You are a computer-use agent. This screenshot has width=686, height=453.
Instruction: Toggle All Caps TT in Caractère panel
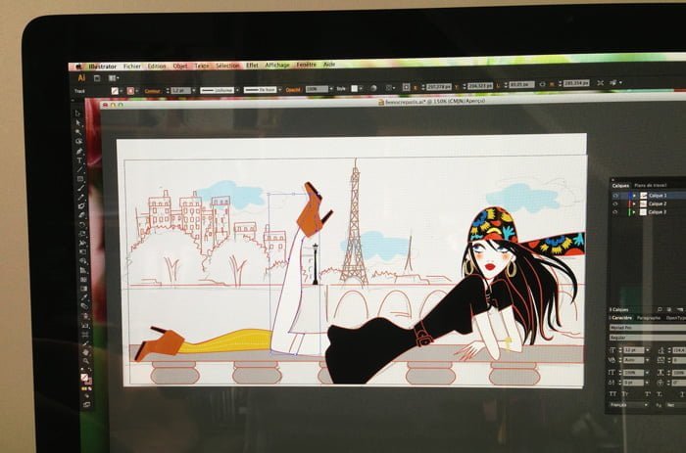point(612,393)
